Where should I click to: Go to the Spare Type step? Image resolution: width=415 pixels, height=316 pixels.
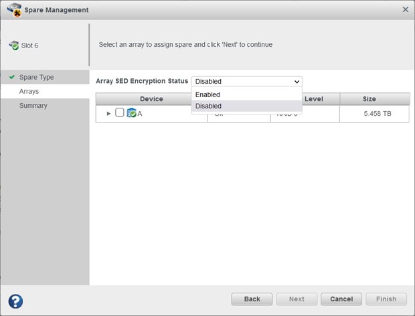tap(45, 77)
